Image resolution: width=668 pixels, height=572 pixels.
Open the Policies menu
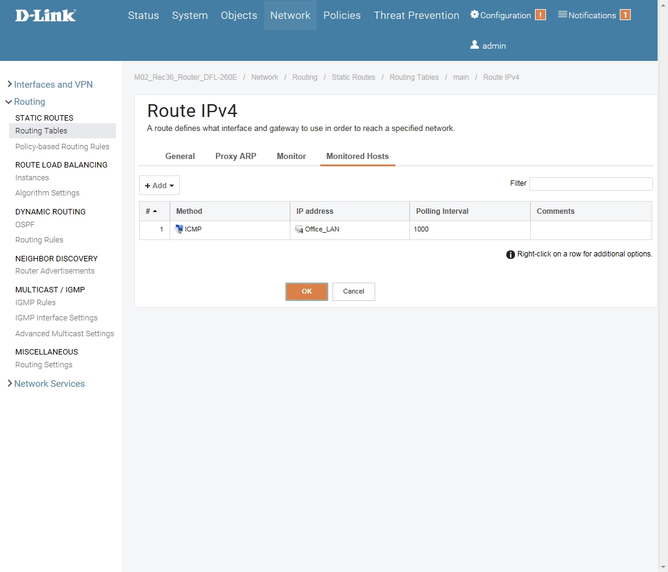point(342,15)
